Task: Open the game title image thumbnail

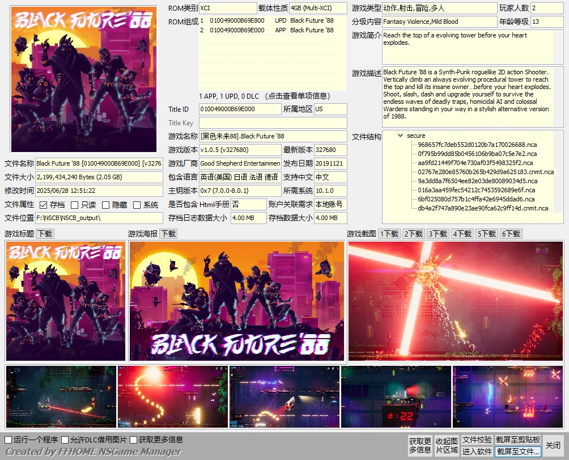Action: 65,301
